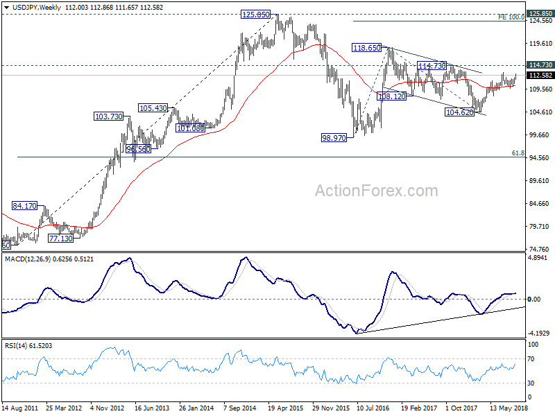Click the 77.130 low label
Screen dimensions: 555x416
[60, 239]
